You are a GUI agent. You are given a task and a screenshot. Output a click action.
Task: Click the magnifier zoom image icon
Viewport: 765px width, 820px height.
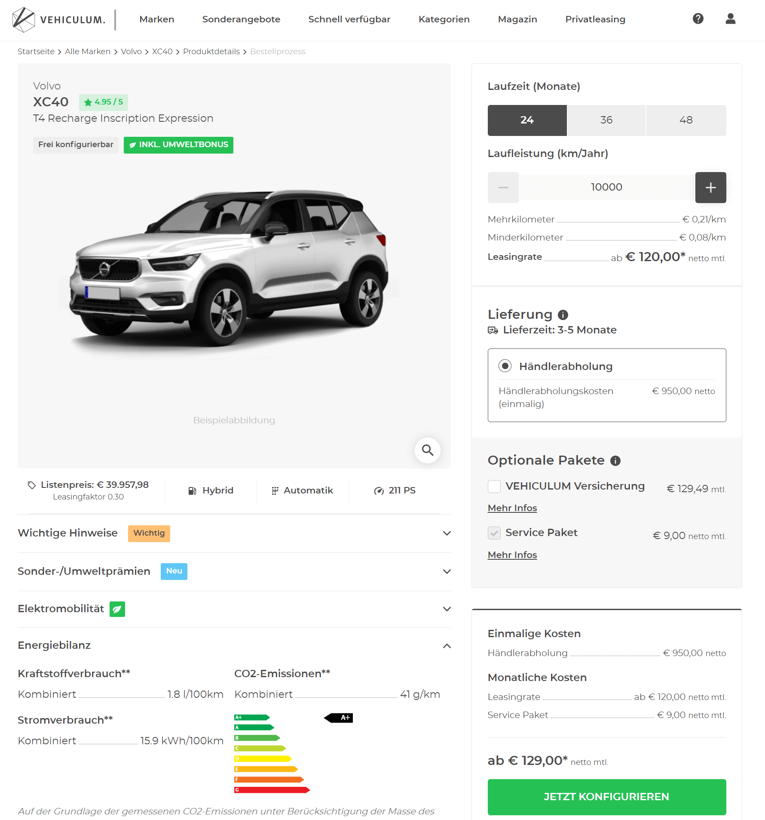pos(427,450)
